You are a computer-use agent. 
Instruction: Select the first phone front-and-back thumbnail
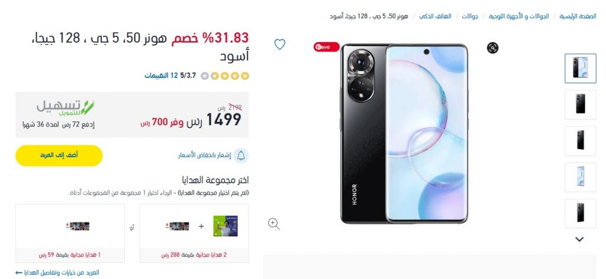click(580, 69)
